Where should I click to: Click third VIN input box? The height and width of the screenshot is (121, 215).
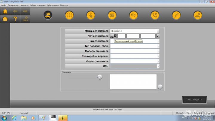point(148,36)
